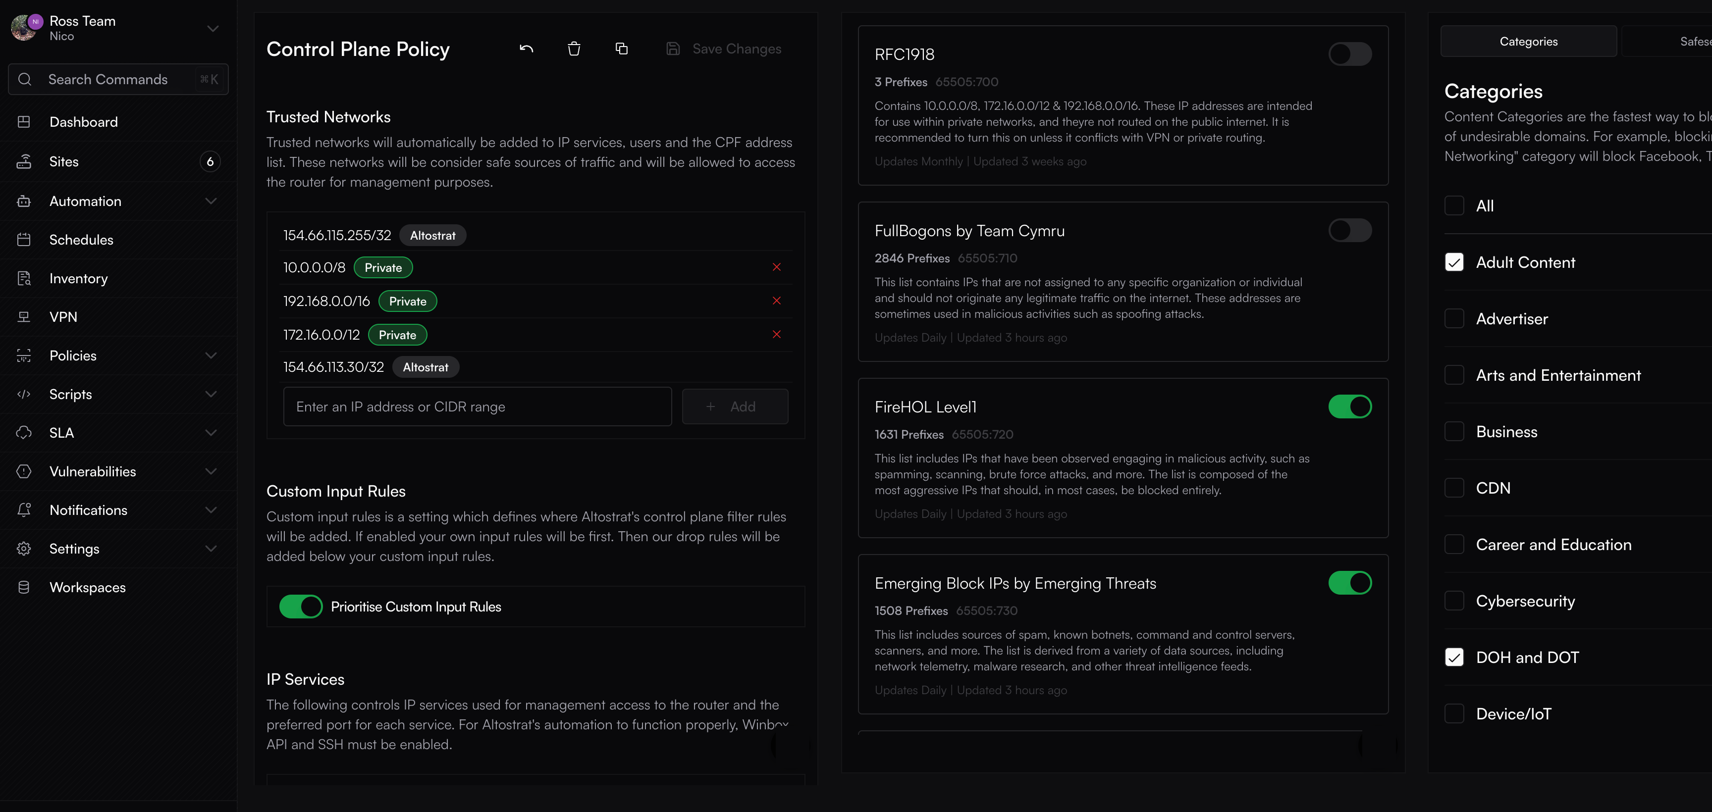
Task: Remove the 10.0.0.0/8 trusted network
Action: [x=776, y=267]
